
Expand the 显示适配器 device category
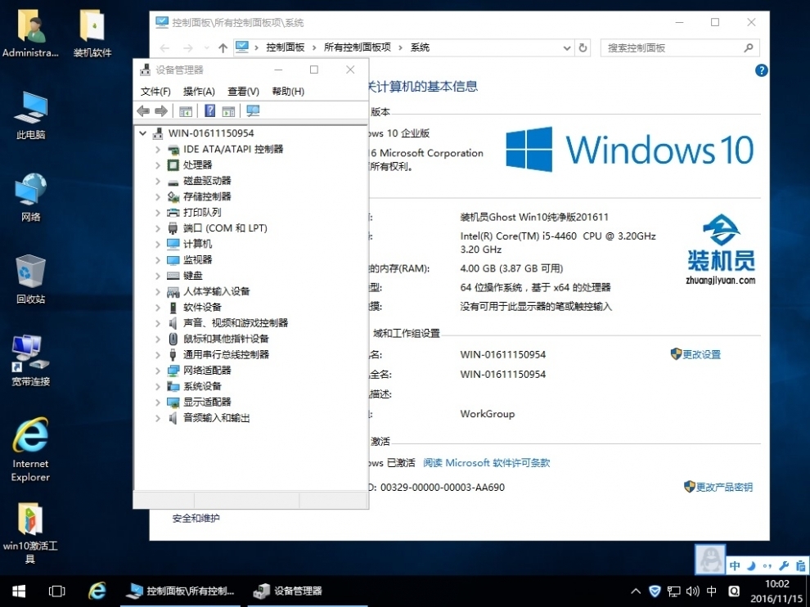point(158,402)
